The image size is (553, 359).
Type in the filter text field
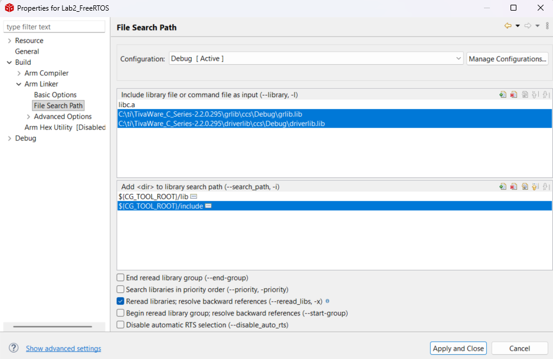tap(54, 27)
